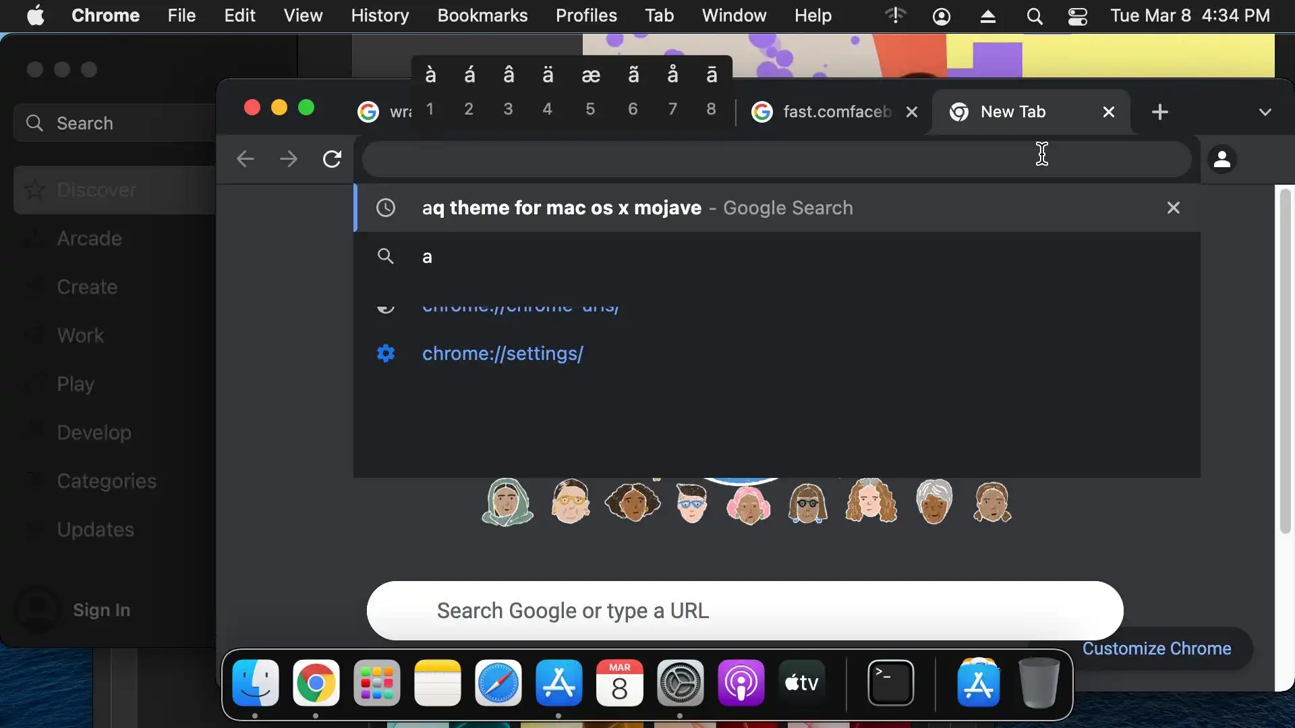The width and height of the screenshot is (1295, 728).
Task: Click the reload page icon
Action: click(331, 159)
